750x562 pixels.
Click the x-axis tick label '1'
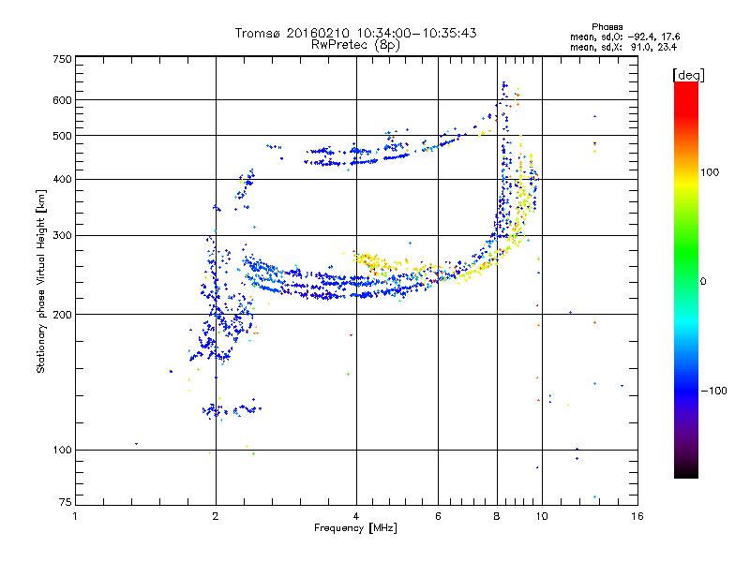75,516
